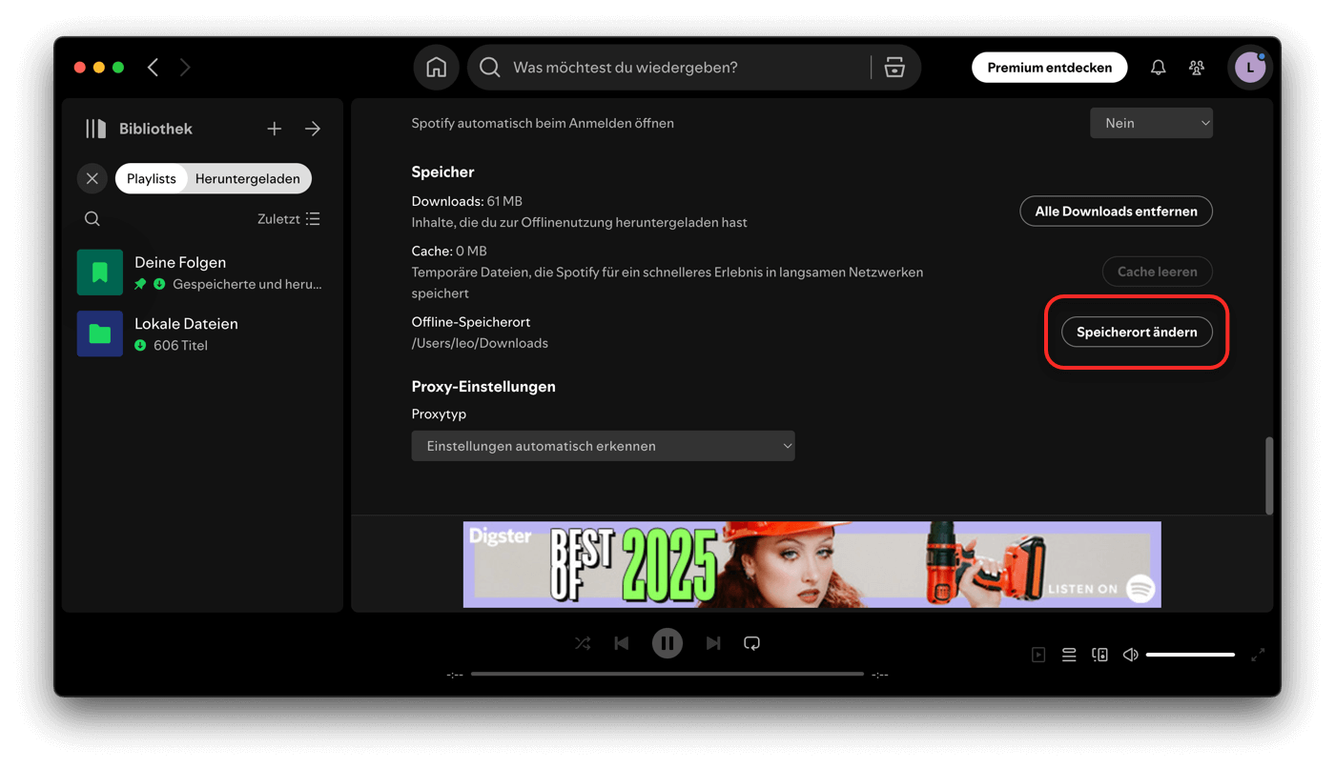Expand the Bibliothek with the arrow icon
Viewport: 1335px width, 768px height.
click(x=313, y=129)
